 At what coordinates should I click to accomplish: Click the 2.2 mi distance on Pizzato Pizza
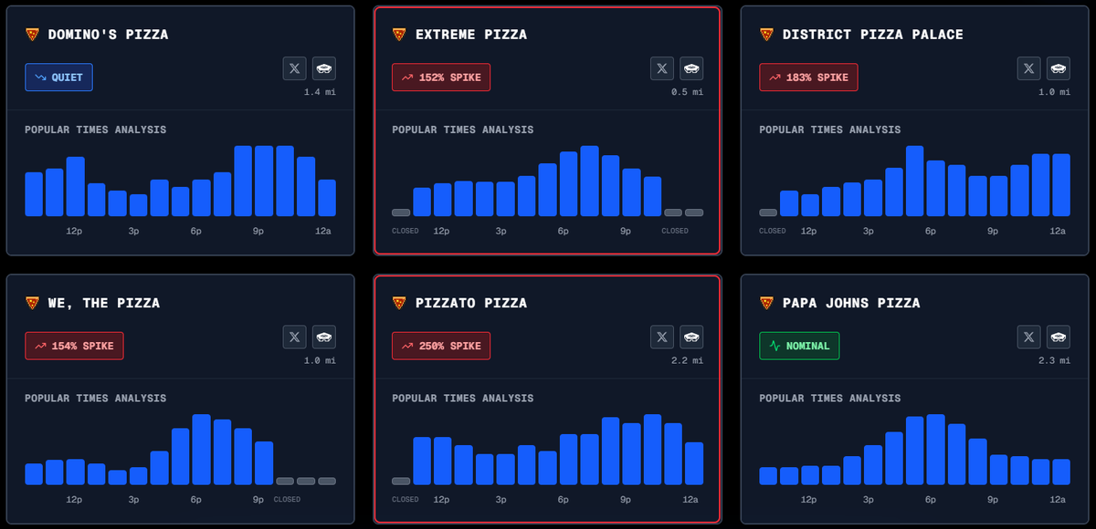tap(687, 360)
